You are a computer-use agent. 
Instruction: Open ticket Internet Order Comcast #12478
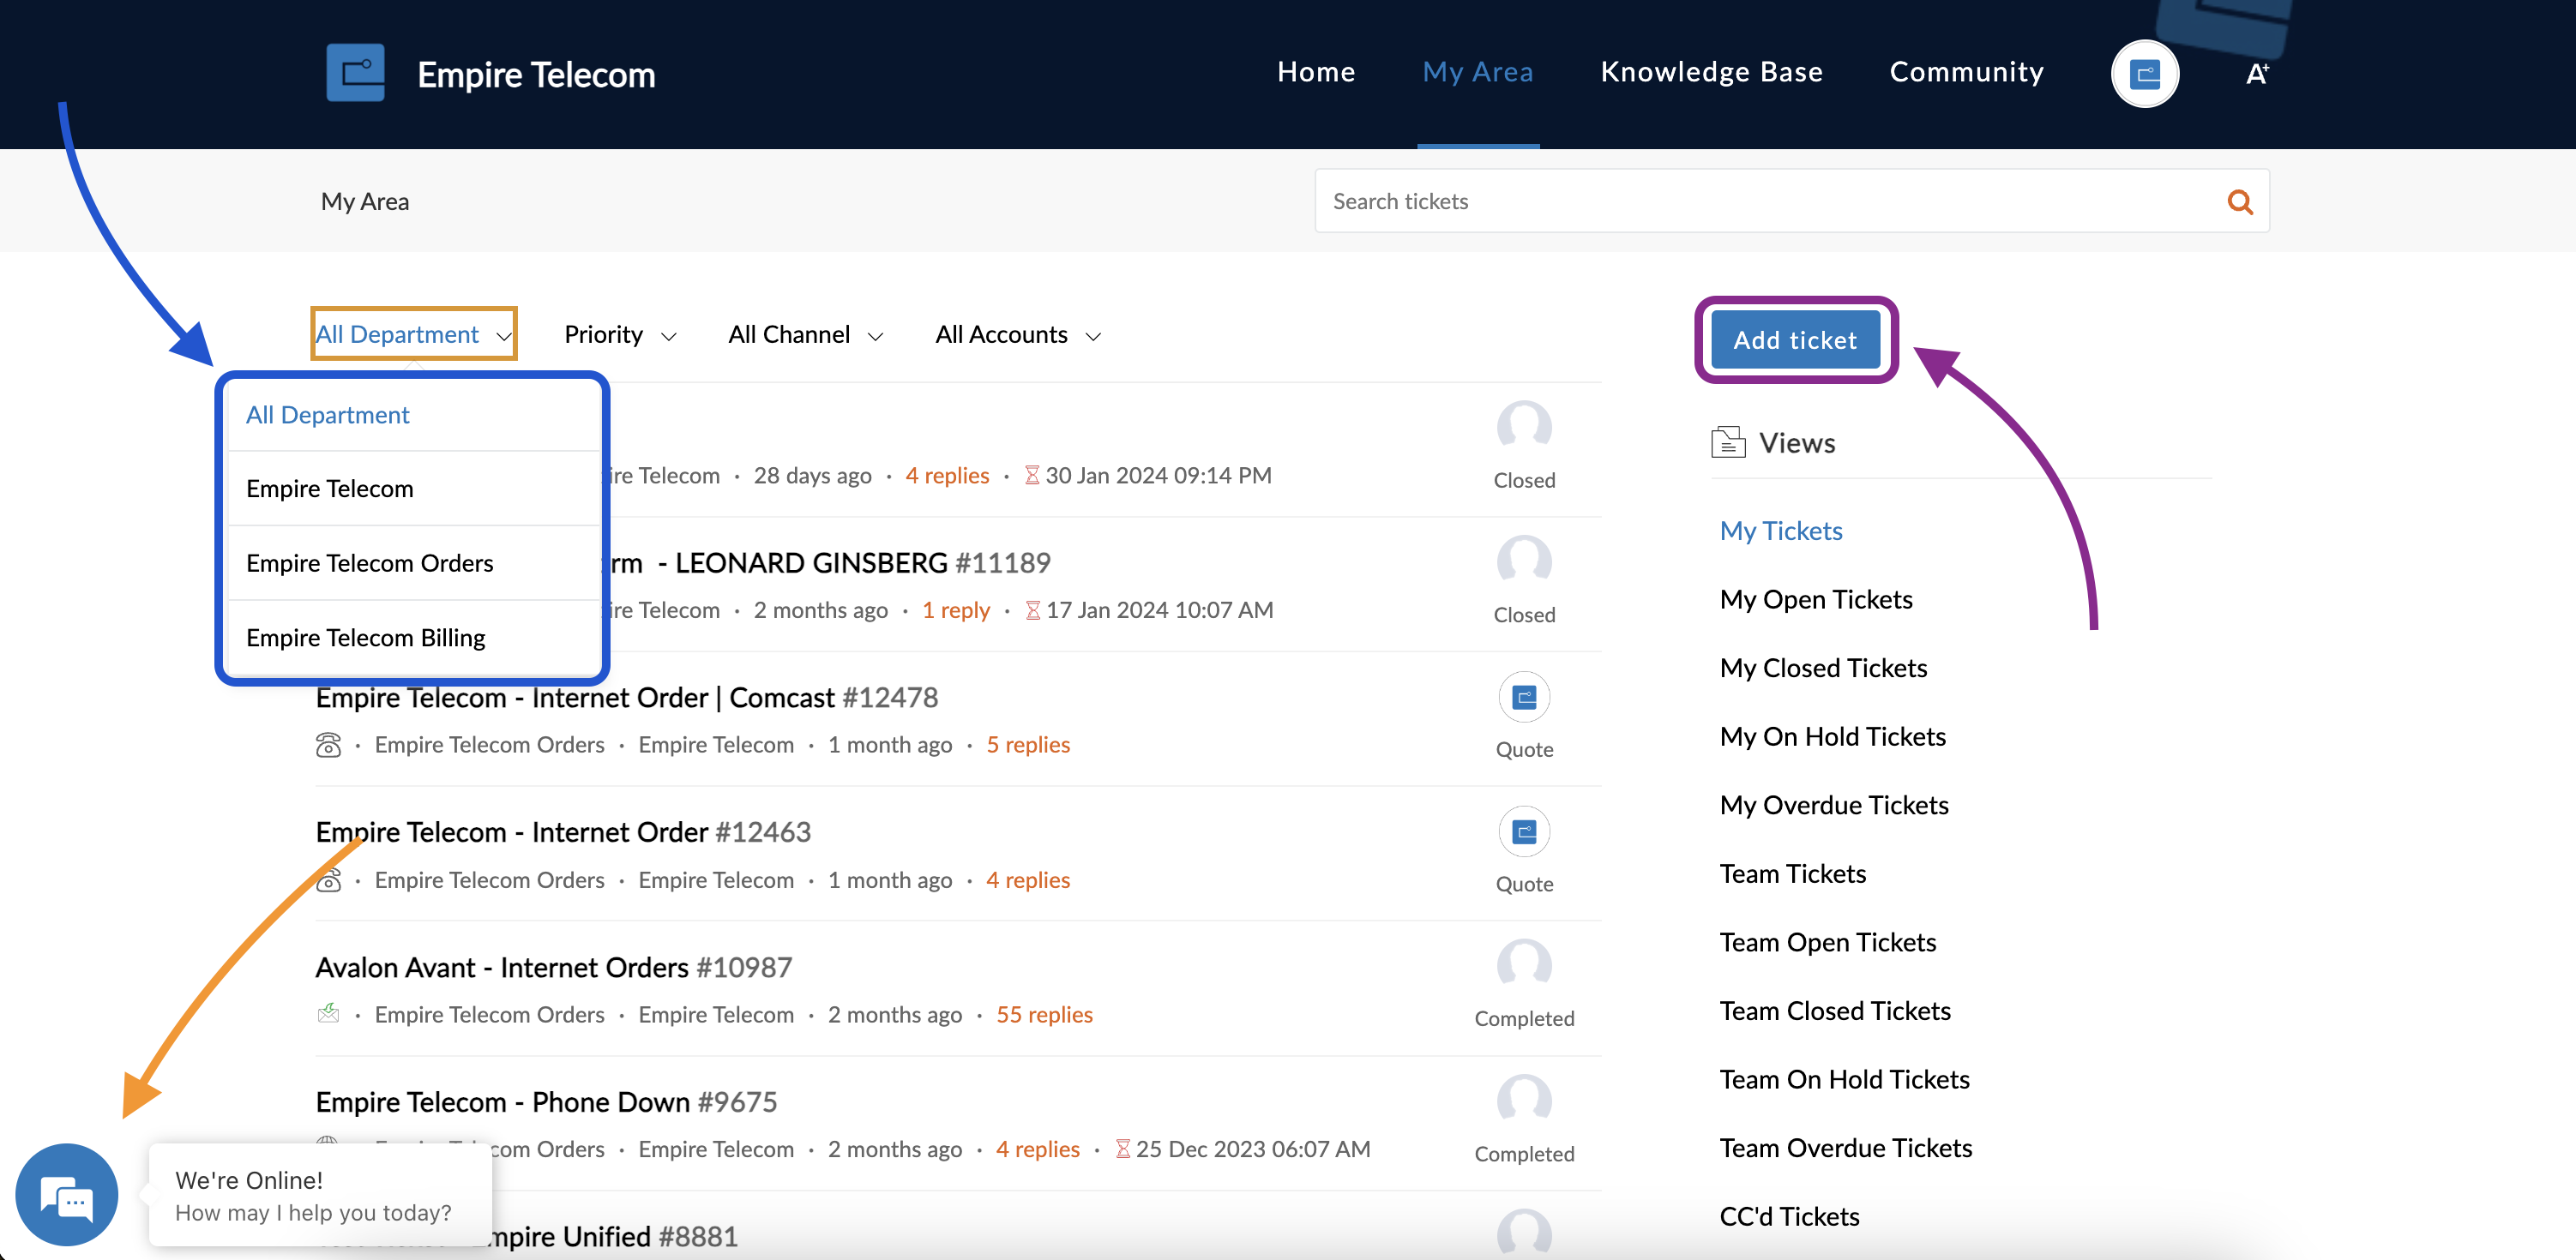627,698
